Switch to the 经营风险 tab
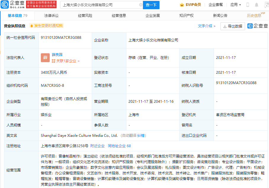 click(x=85, y=16)
